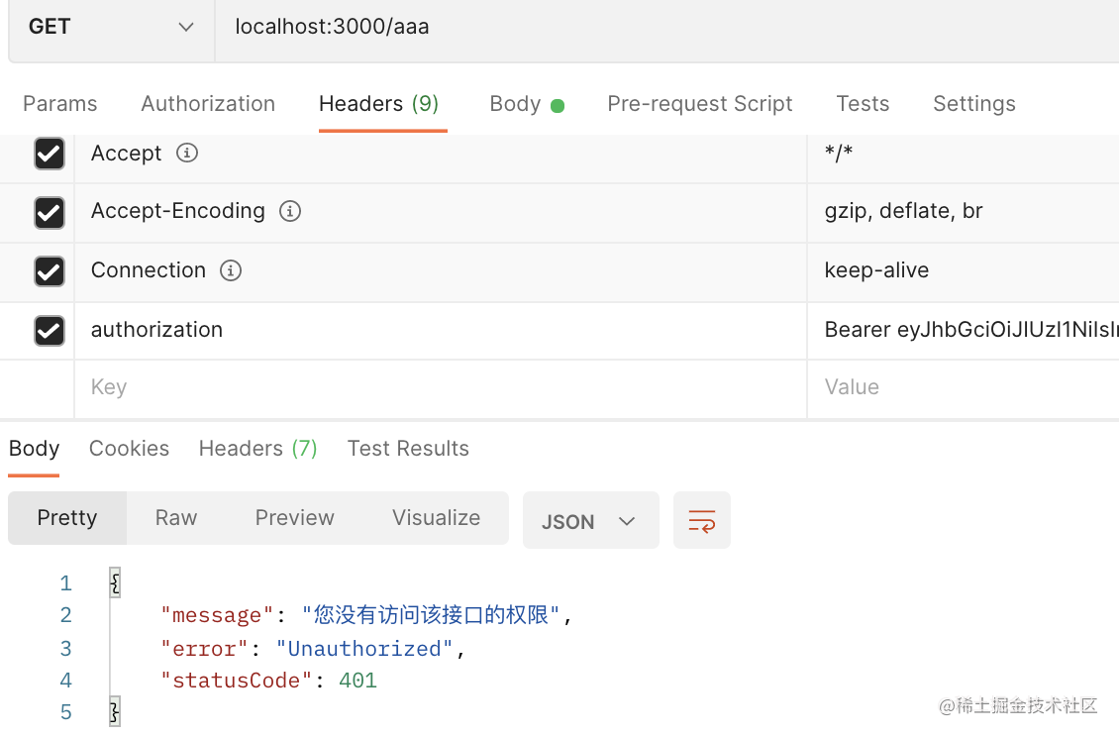Image resolution: width=1119 pixels, height=737 pixels.
Task: Click the info icon next to Connection
Action: click(231, 270)
